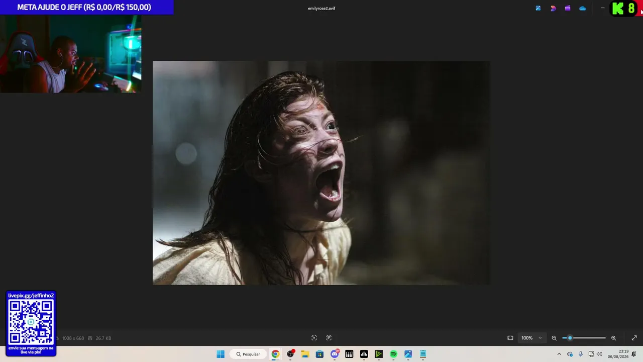Screen dimensions: 643x362
Task: Click the Pesquisar taskbar search box
Action: coord(248,354)
